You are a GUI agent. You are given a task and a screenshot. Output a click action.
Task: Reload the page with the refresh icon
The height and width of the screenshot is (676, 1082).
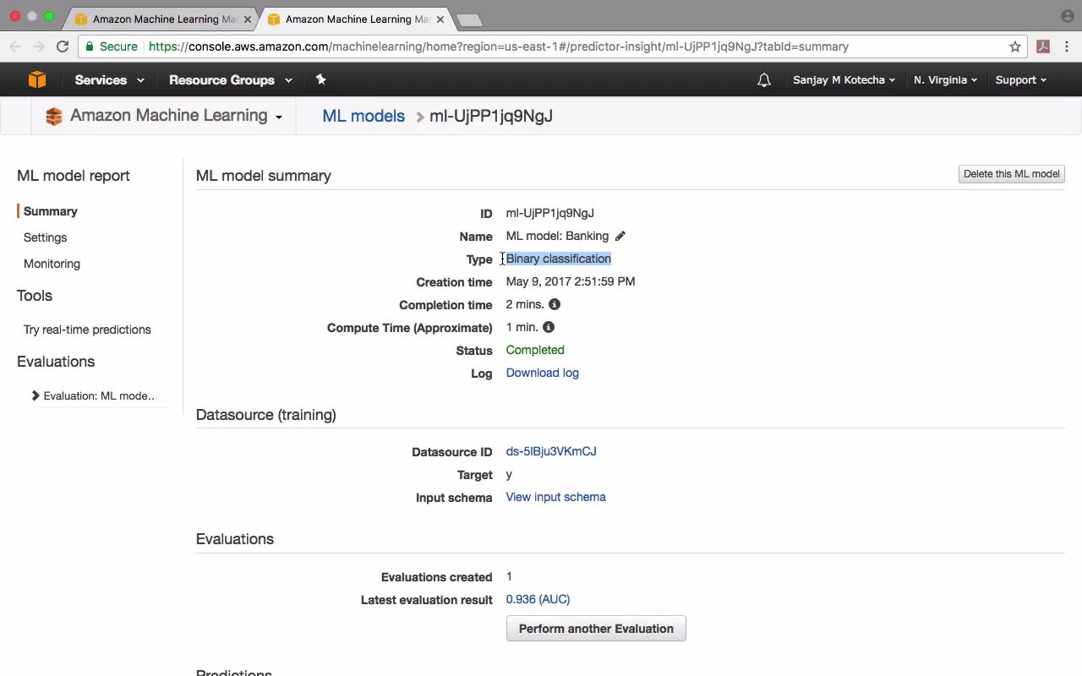click(x=63, y=46)
